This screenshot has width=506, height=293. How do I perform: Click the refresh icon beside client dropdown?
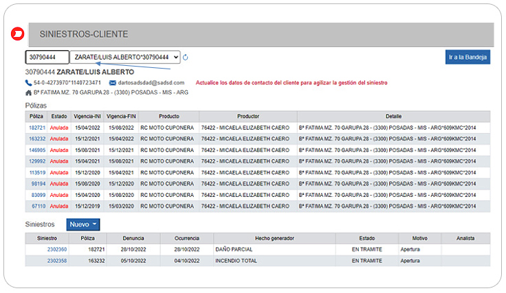point(186,58)
